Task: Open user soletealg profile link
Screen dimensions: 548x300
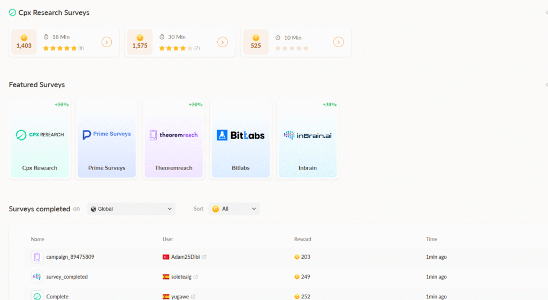Action: pos(181,276)
